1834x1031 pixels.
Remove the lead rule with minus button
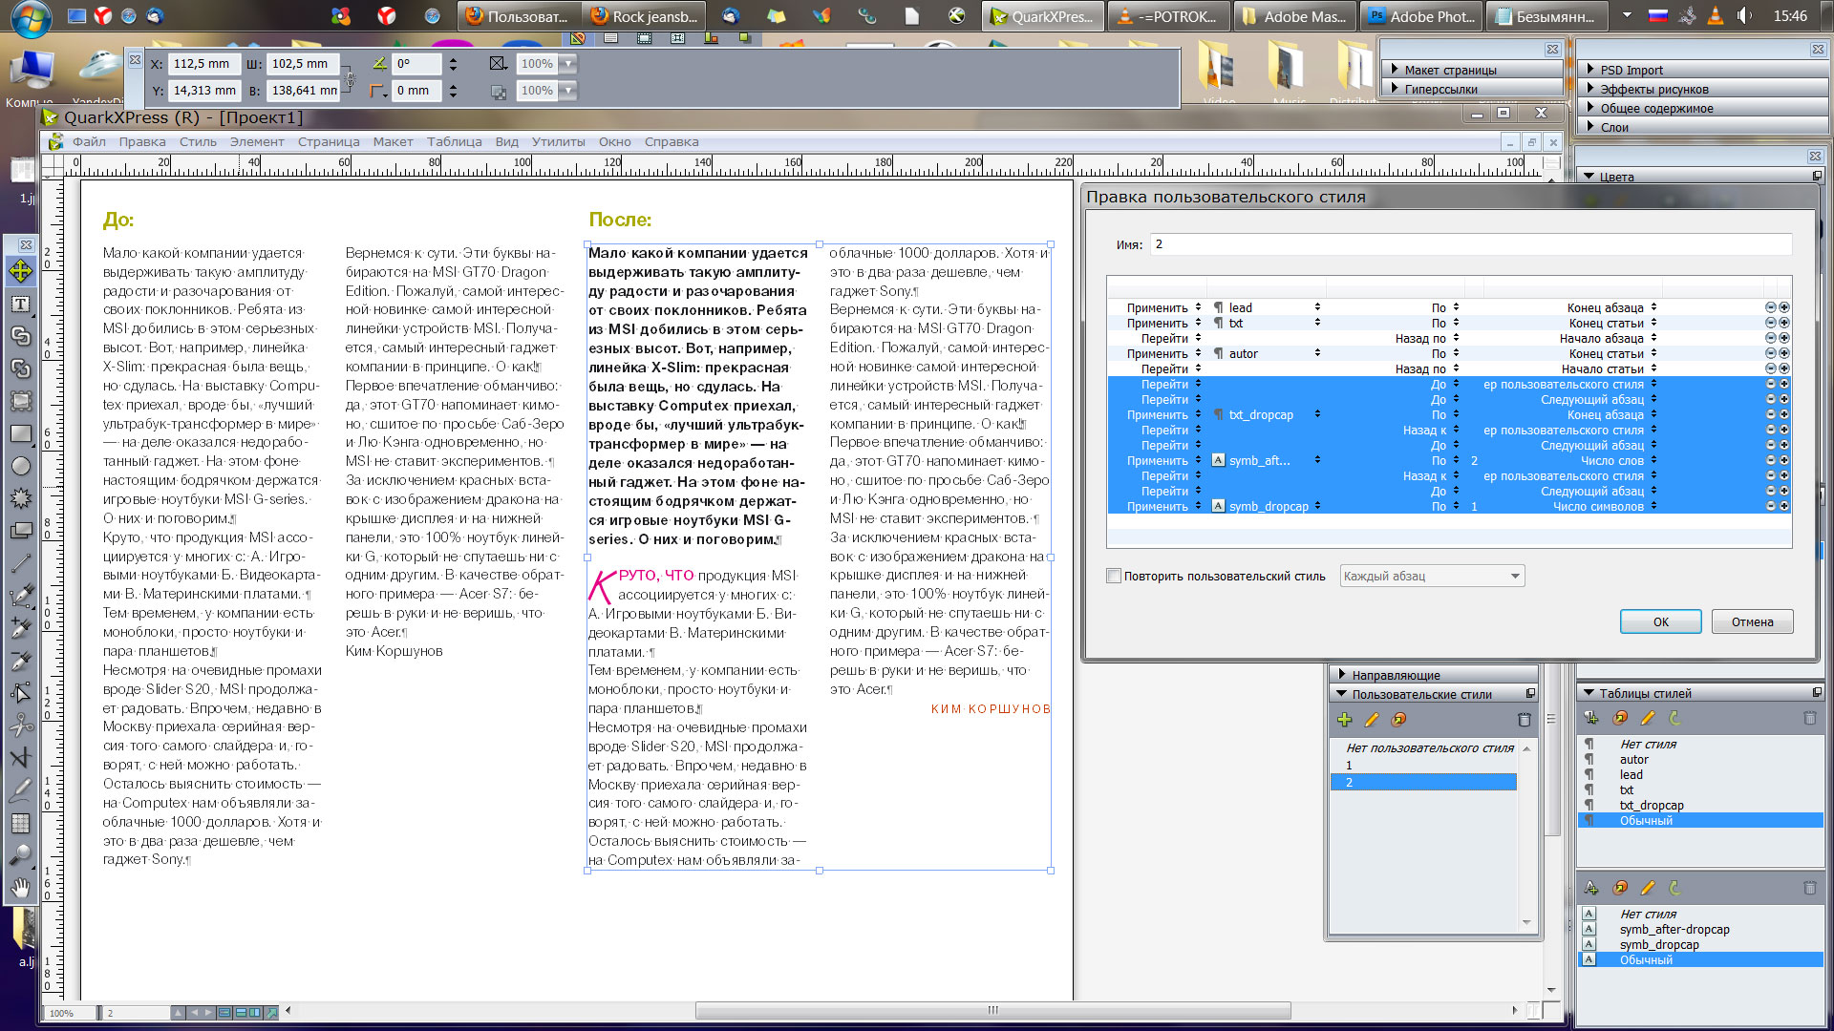tap(1770, 307)
